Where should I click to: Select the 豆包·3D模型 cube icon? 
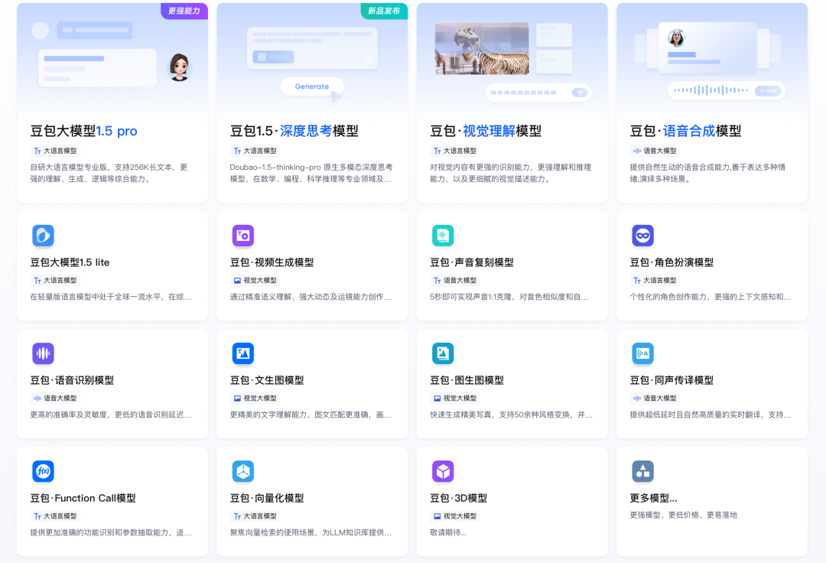click(442, 471)
